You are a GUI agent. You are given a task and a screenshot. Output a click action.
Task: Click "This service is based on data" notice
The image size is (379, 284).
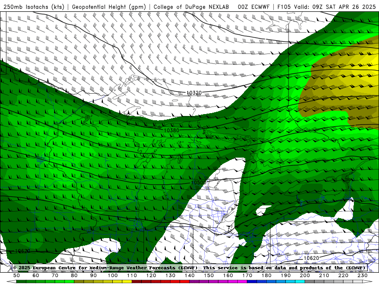[x=244, y=268]
